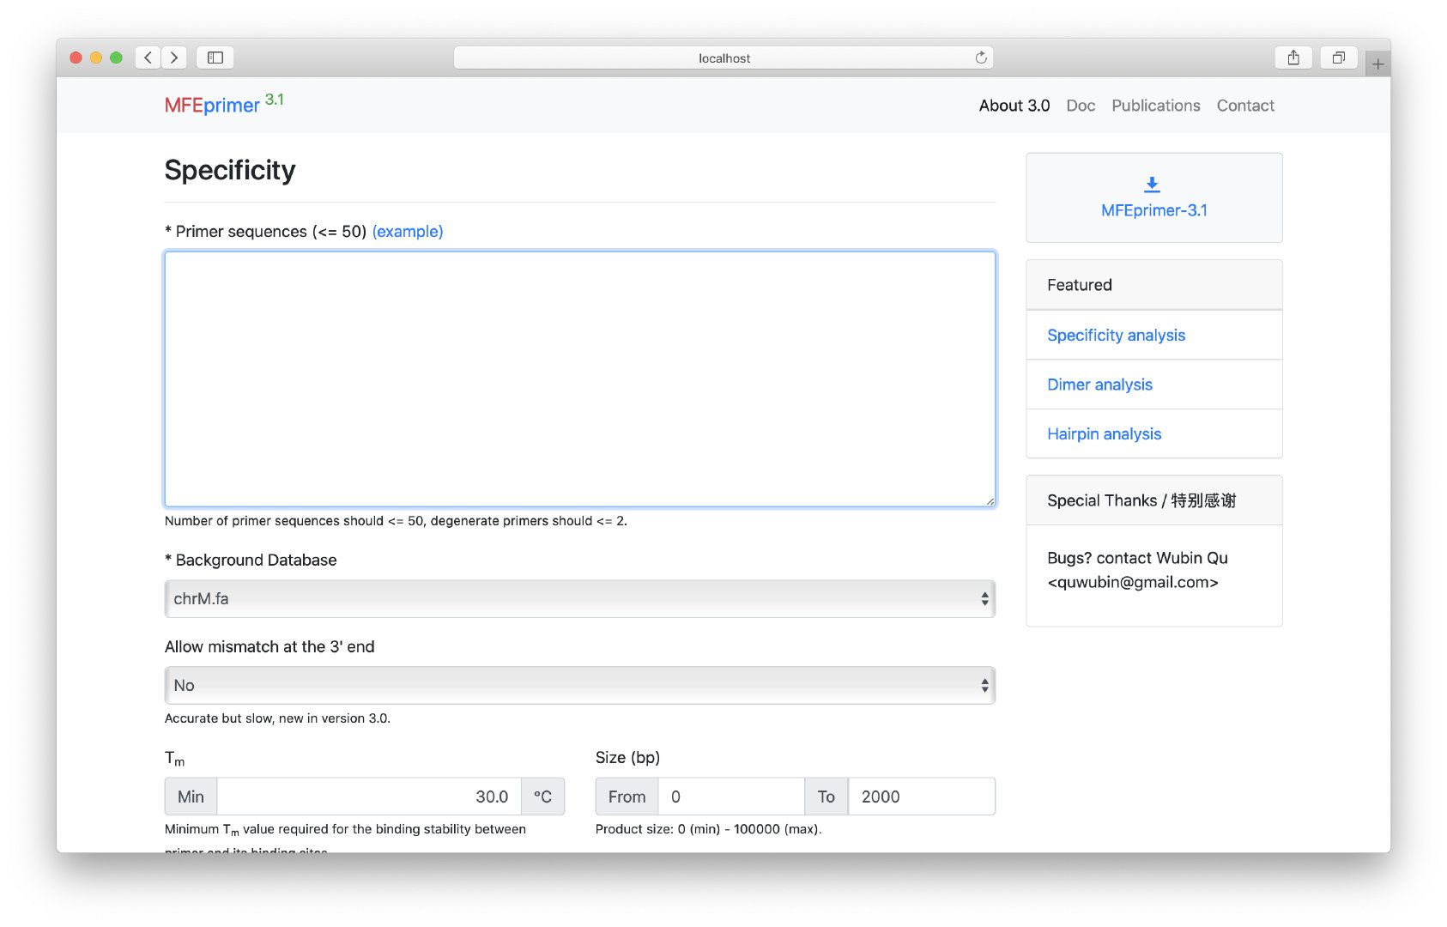This screenshot has height=927, width=1447.
Task: Click inside the primer sequences textarea
Action: (x=579, y=378)
